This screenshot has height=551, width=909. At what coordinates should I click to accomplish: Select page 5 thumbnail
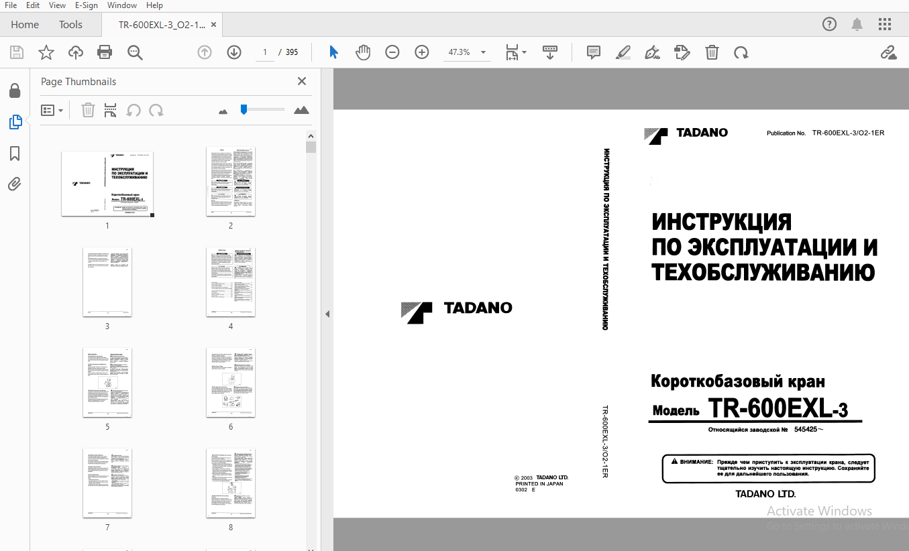[x=107, y=383]
